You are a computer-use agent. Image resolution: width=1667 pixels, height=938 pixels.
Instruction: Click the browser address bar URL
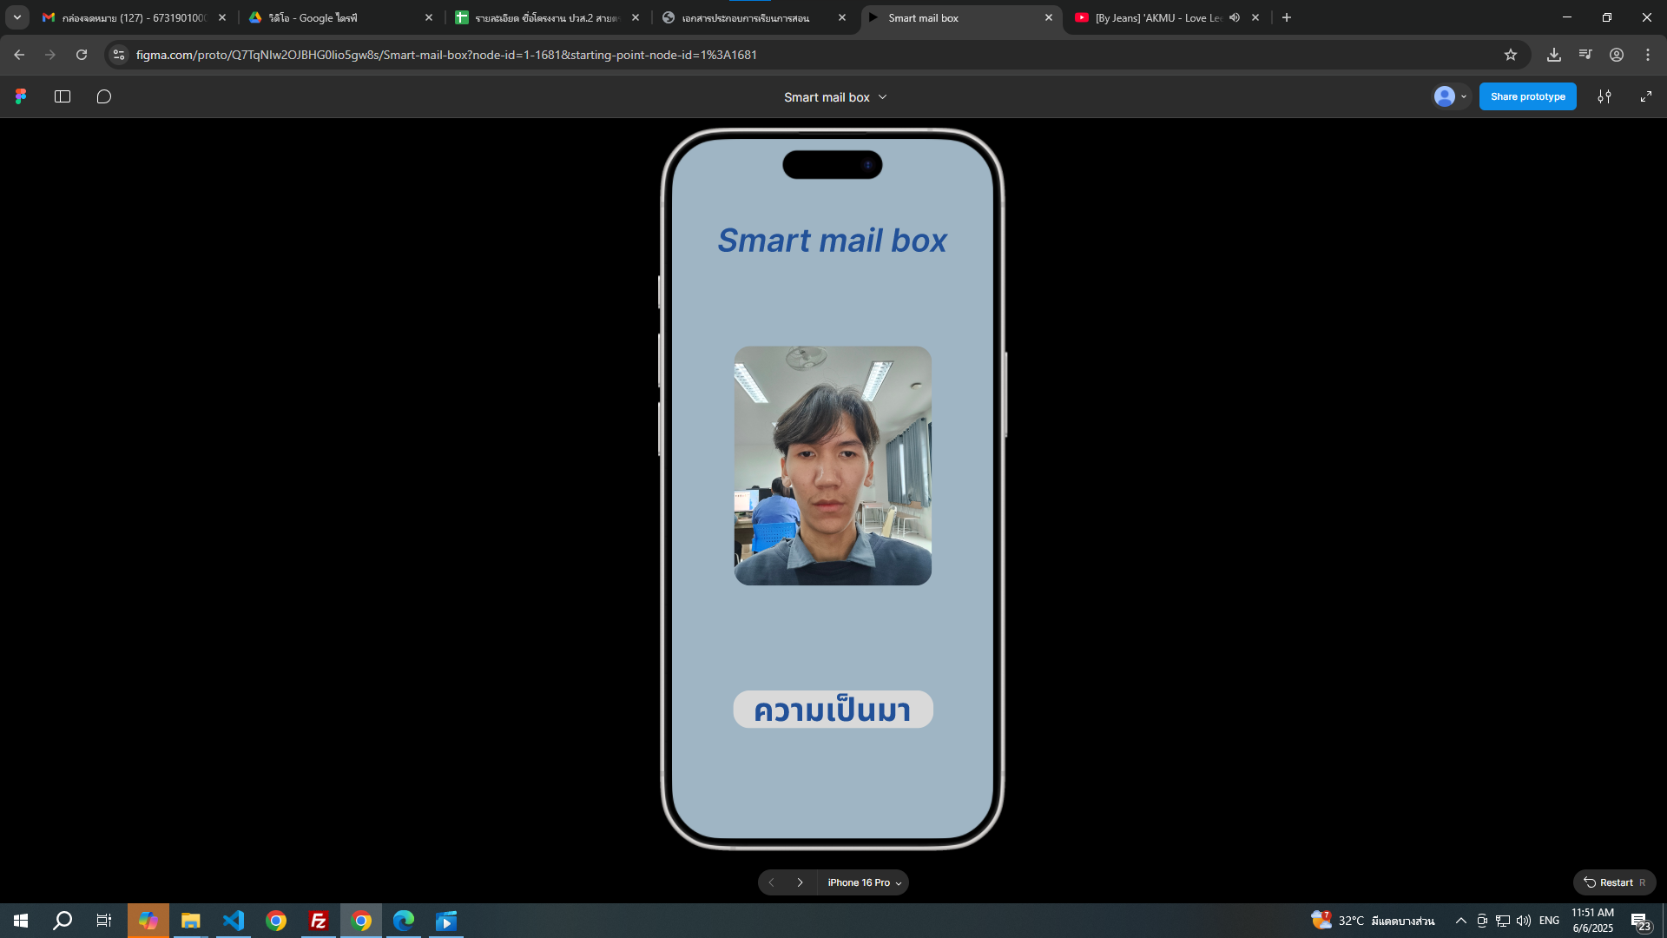coord(446,55)
